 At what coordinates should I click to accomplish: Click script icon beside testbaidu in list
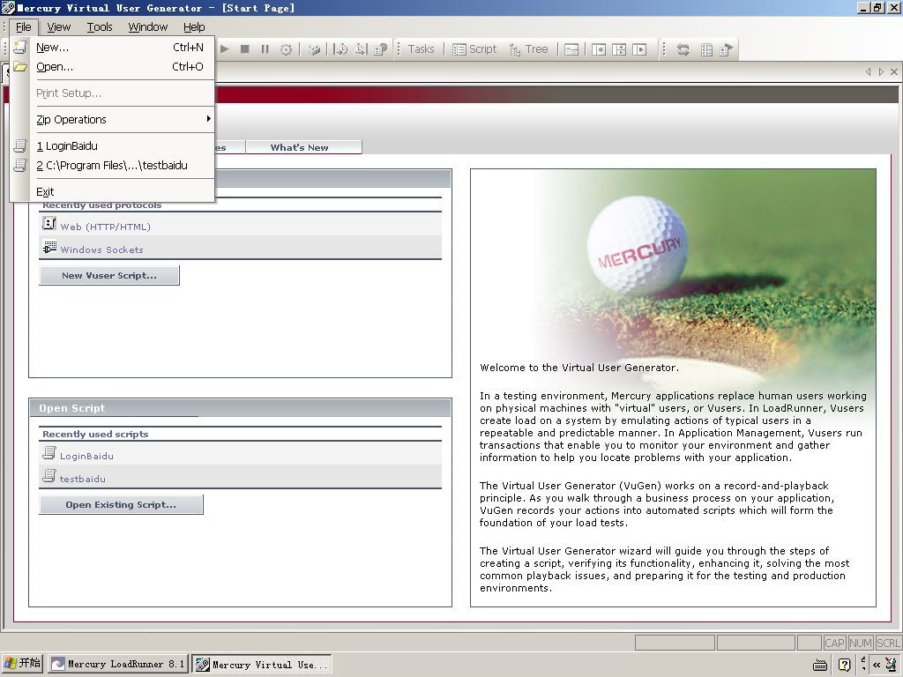[49, 475]
